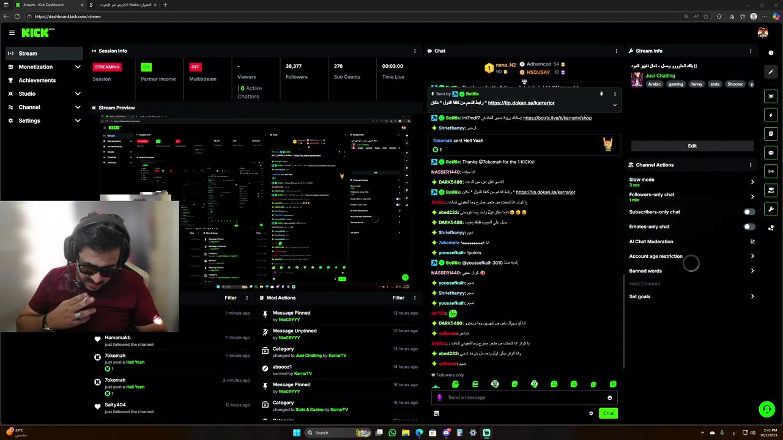Toggle Emotes-only chat switch

749,227
